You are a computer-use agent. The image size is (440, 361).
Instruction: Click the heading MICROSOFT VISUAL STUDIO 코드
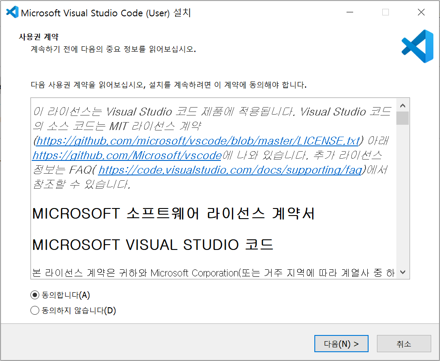153,245
